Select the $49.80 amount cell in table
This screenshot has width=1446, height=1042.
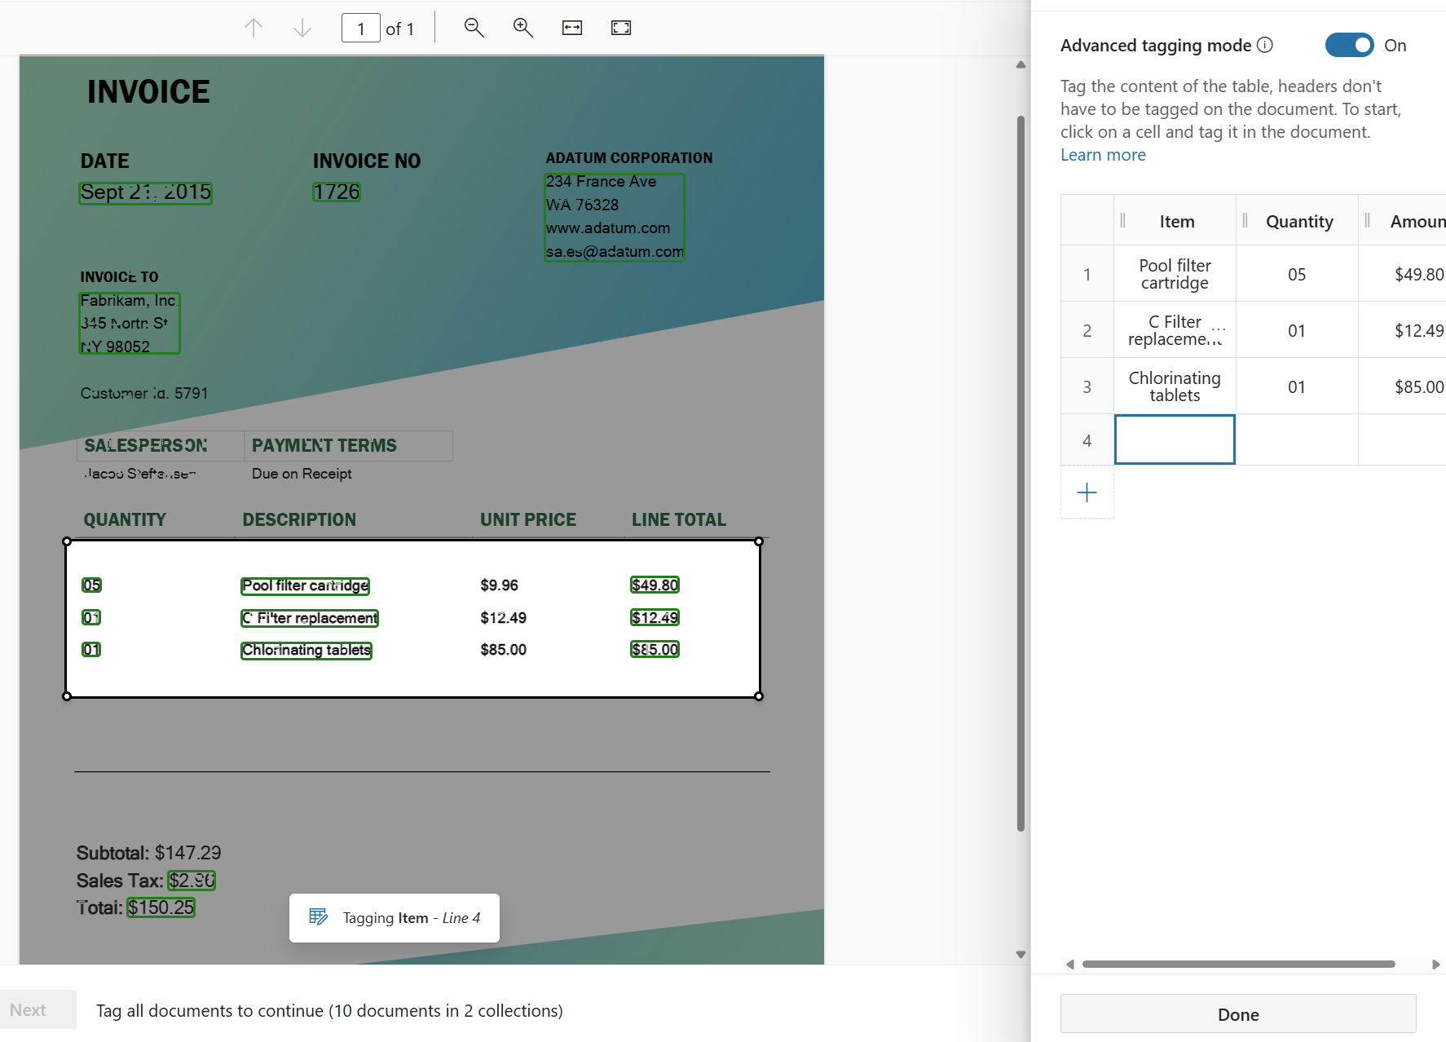click(1404, 274)
